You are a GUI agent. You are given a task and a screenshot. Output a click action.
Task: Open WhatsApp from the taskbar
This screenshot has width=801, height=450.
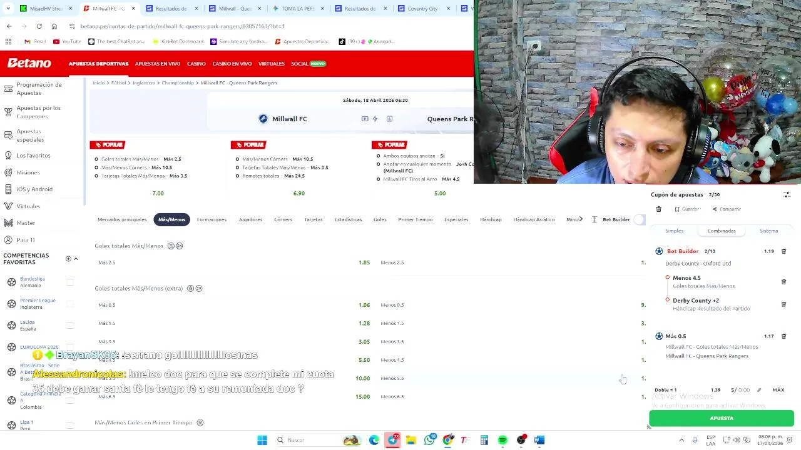coord(429,440)
